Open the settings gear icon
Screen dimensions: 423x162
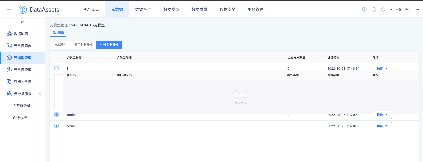click(383, 9)
